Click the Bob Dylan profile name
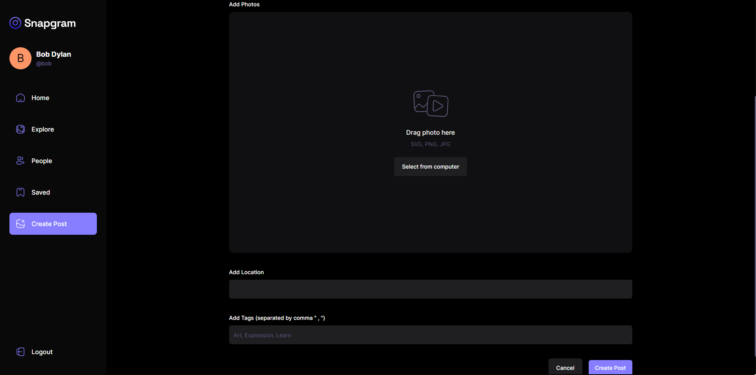The image size is (756, 375). (x=54, y=54)
